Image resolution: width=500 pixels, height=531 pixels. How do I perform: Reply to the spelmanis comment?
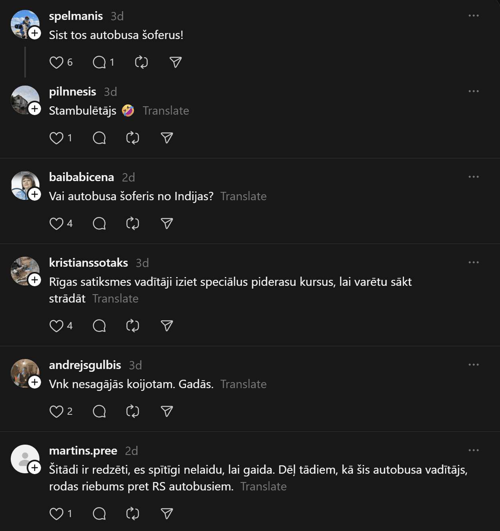pyautogui.click(x=99, y=62)
